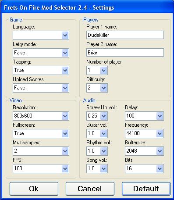The height and width of the screenshot is (200, 174).
Task: Click the Delay label
Action: 131,107
